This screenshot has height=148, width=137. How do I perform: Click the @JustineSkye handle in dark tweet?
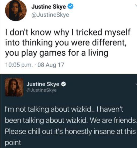point(42,90)
